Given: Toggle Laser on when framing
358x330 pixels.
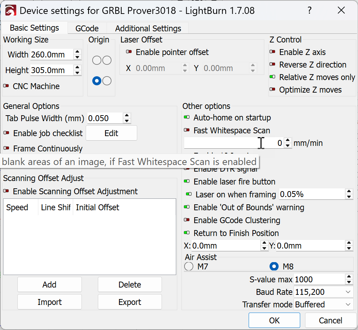Looking at the screenshot, I should [189, 194].
